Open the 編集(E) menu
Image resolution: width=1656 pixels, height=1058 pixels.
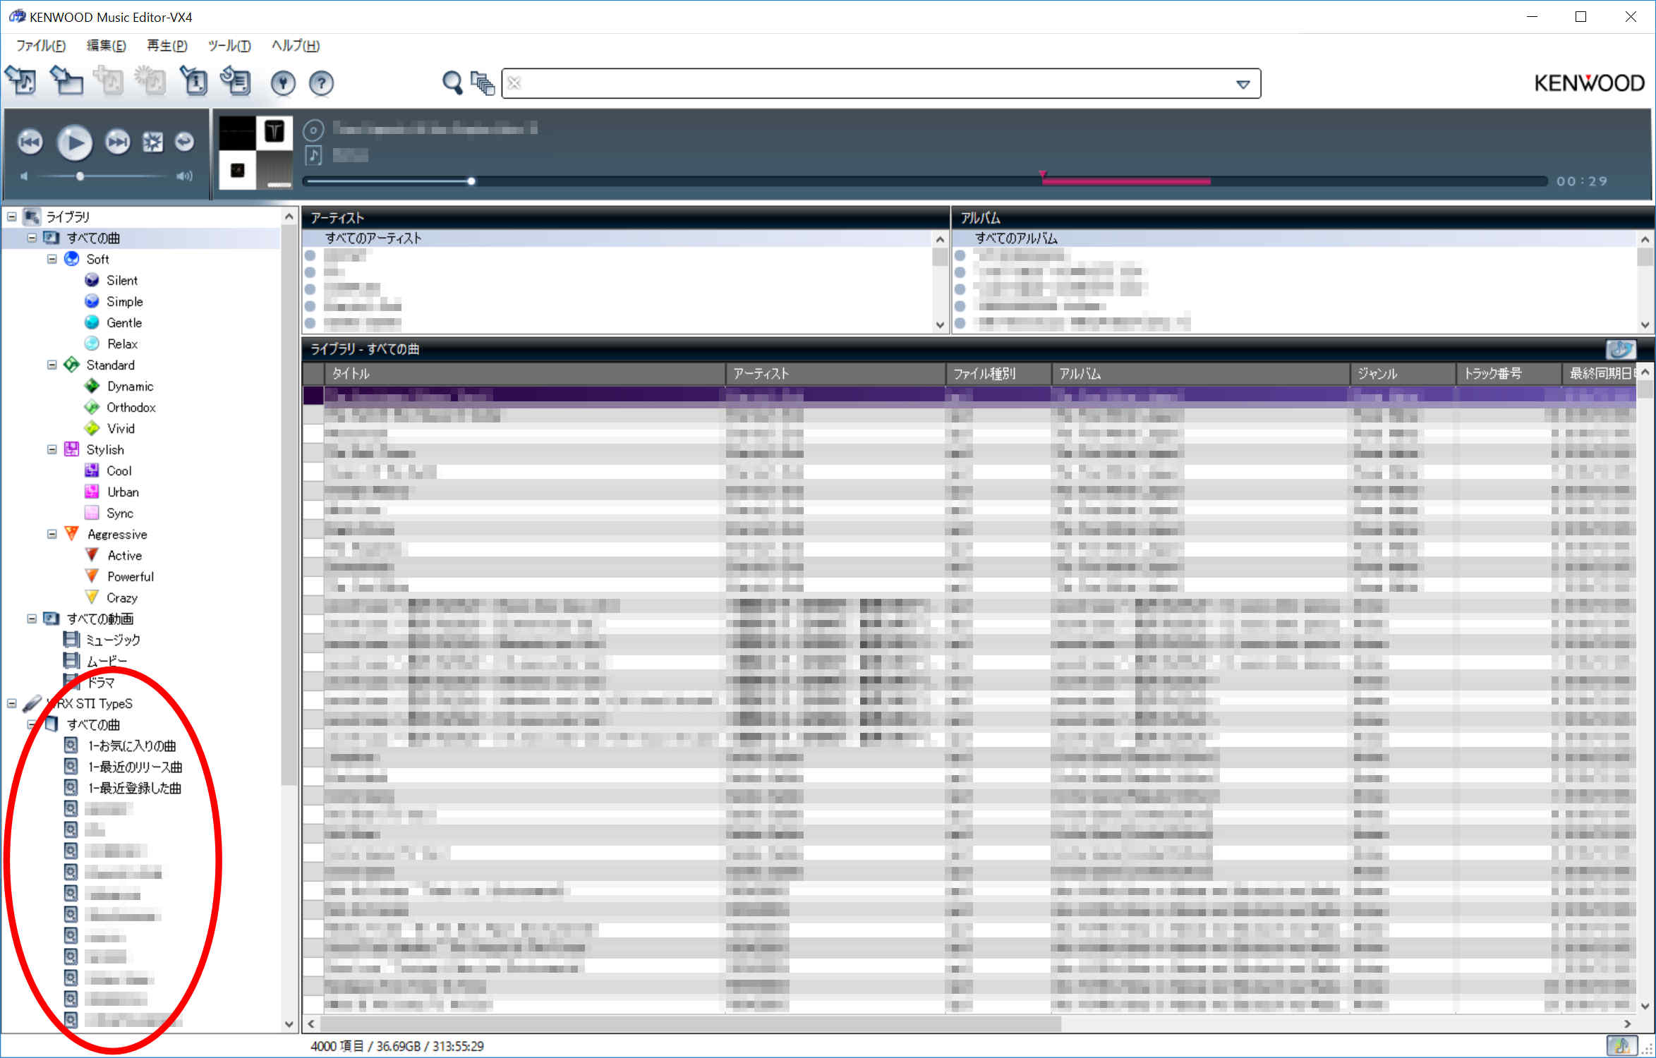tap(106, 46)
